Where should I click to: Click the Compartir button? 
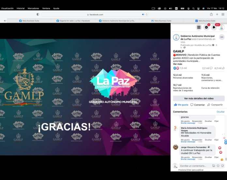(215, 105)
